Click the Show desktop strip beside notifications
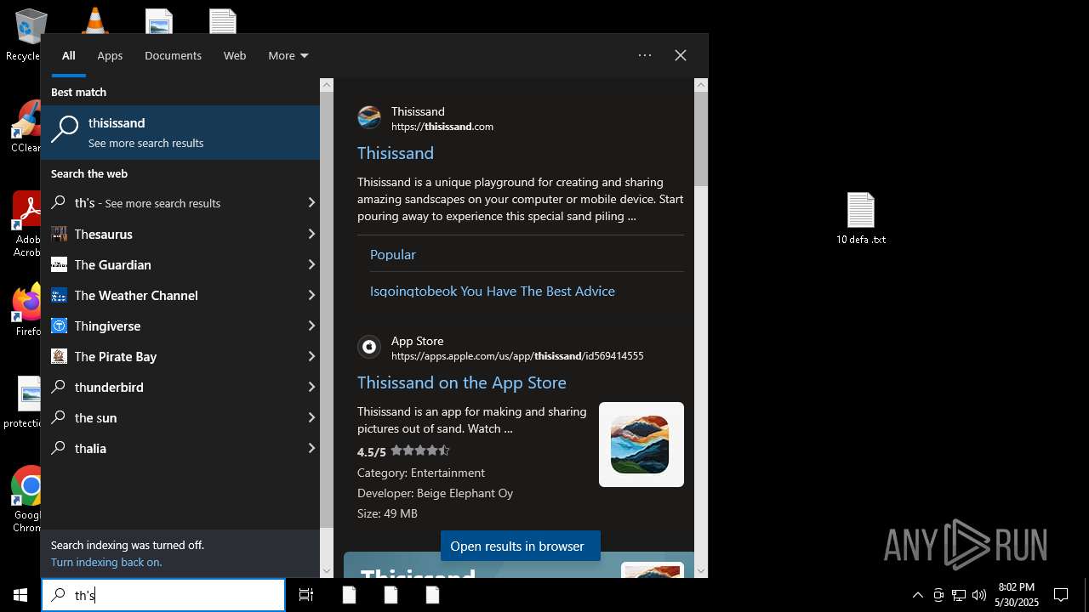Image resolution: width=1089 pixels, height=612 pixels. [x=1086, y=595]
